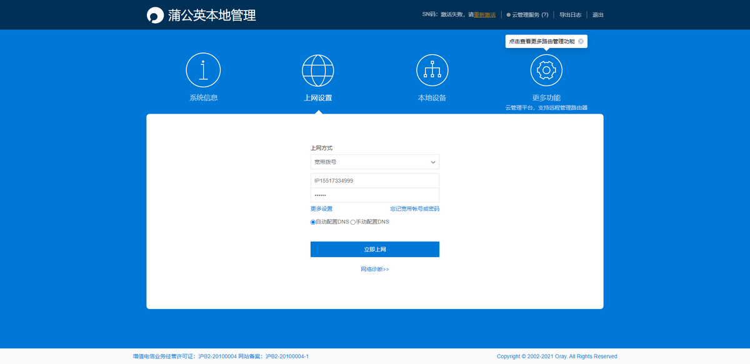Expand the 上网方式 dropdown showing 宽带拨号
Screen dimensions: 750x364
[x=375, y=162]
